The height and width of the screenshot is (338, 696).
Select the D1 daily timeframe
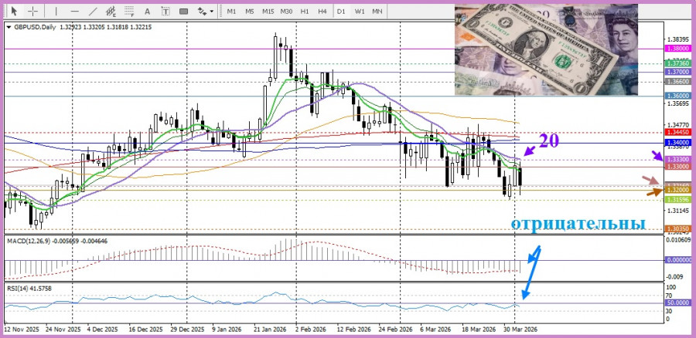[x=341, y=12]
